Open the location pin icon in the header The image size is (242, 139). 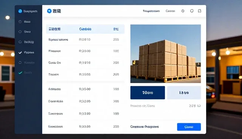pyautogui.click(x=183, y=11)
